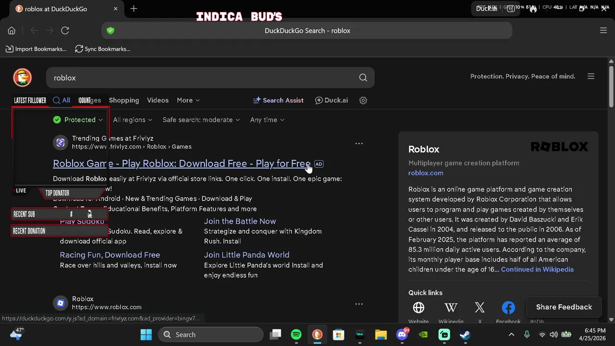Open search settings gear icon
615x346 pixels.
(x=363, y=100)
